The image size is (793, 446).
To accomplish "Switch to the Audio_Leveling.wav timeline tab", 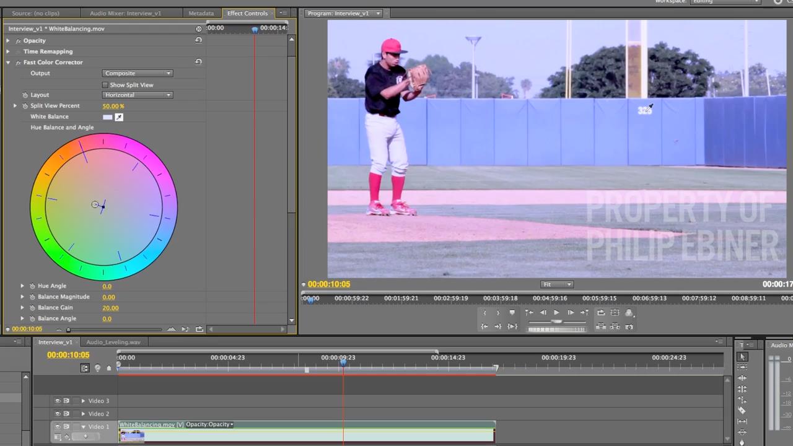I will (x=113, y=342).
